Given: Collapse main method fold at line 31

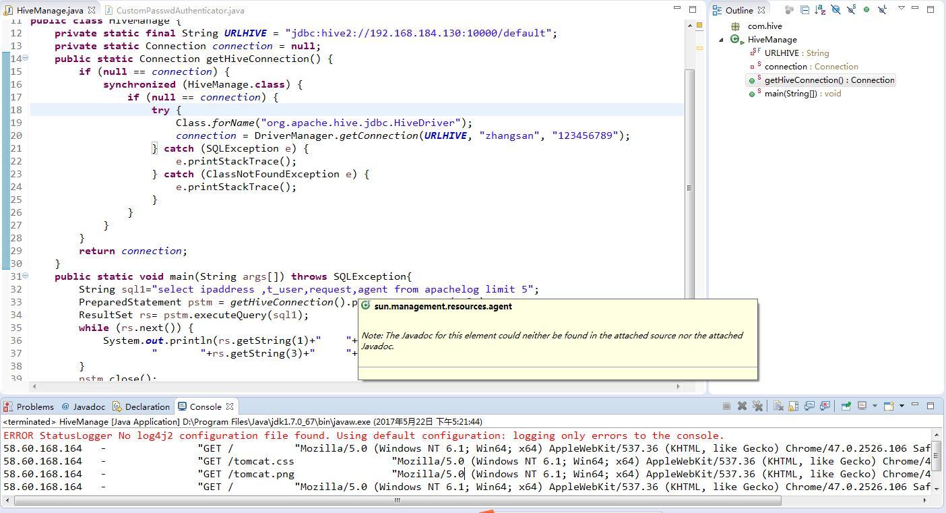Looking at the screenshot, I should coord(25,276).
